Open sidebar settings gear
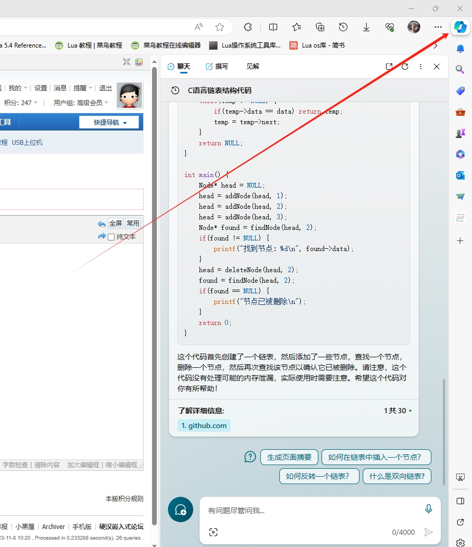 pyautogui.click(x=460, y=542)
